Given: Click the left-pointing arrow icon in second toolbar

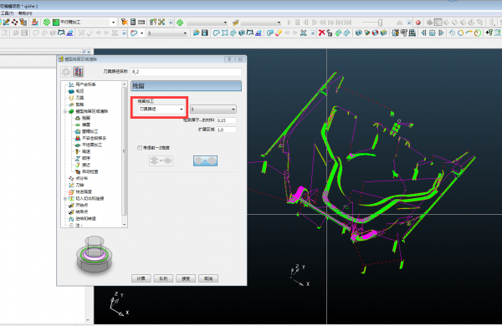Looking at the screenshot, I should tap(423, 33).
